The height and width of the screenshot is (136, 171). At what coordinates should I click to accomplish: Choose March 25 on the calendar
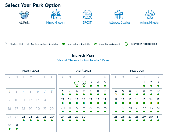[x=24, y=117]
